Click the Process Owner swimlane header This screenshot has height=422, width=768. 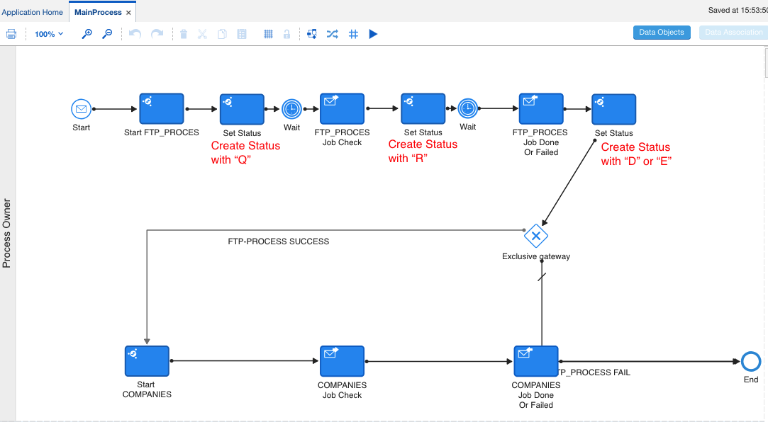point(7,233)
